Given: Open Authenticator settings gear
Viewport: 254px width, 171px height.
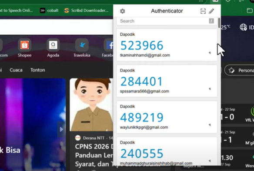Looking at the screenshot, I should click(x=123, y=11).
